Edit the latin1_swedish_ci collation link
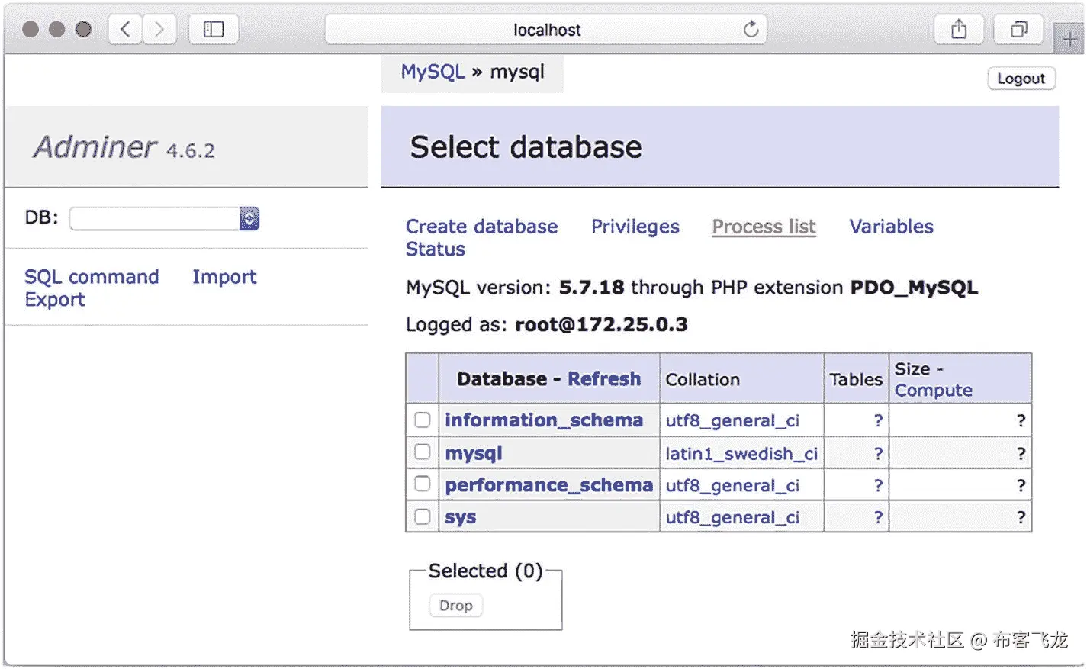Screen dimensions: 1087x669 tap(741, 454)
